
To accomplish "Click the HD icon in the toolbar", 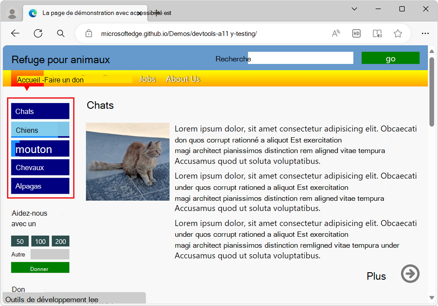I will point(356,33).
